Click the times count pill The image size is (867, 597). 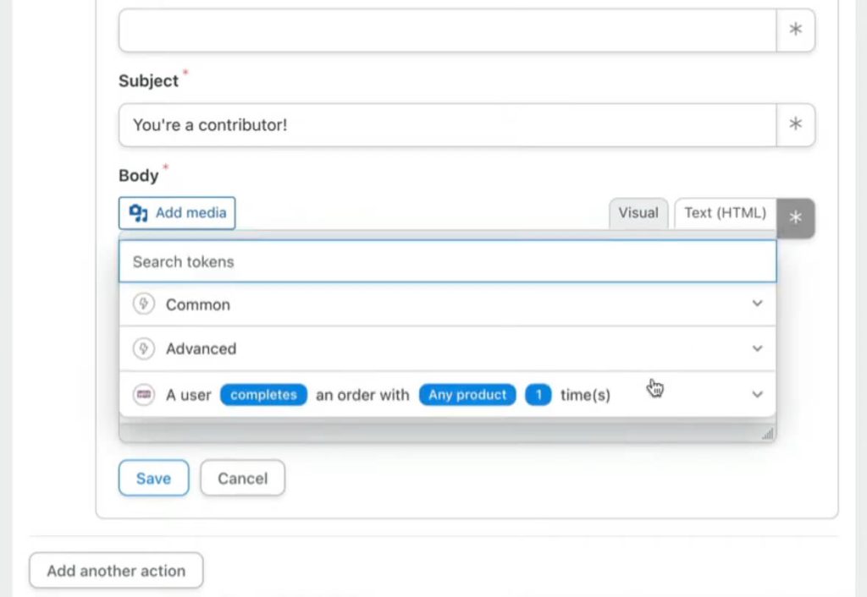pos(539,394)
